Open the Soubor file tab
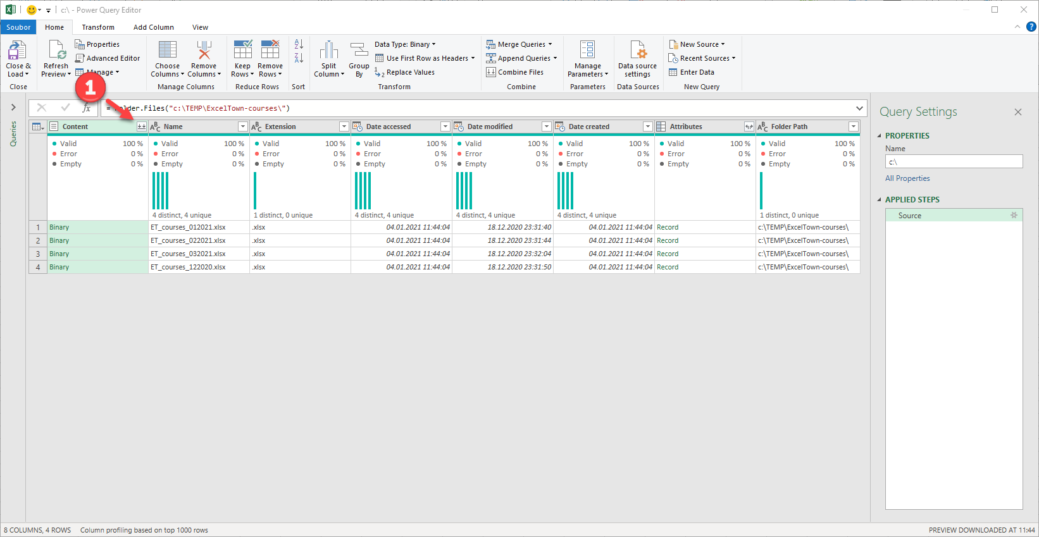Viewport: 1039px width, 537px height. tap(18, 27)
